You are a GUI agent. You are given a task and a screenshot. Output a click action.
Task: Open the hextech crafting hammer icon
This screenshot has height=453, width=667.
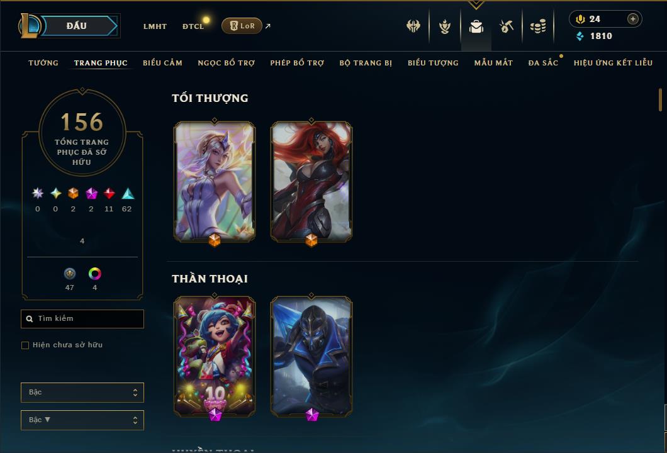(x=506, y=26)
